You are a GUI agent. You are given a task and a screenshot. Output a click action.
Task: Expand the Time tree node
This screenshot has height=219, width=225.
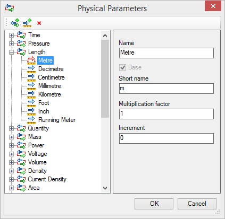coord(11,35)
